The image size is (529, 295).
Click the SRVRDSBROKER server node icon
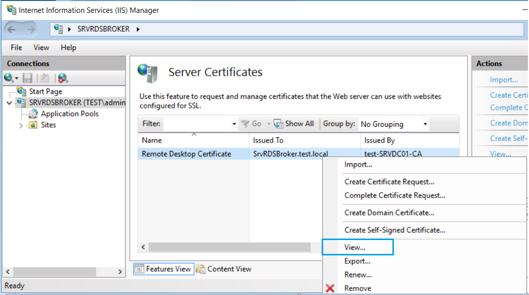22,102
